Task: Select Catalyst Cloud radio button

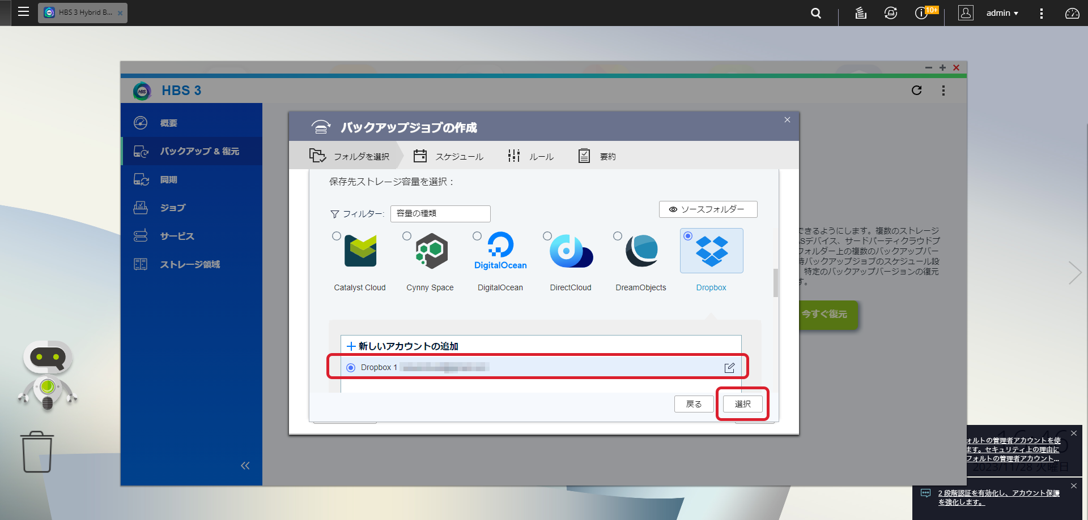Action: click(337, 236)
